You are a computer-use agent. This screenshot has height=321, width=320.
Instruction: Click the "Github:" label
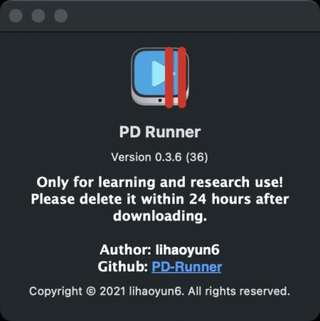click(123, 267)
